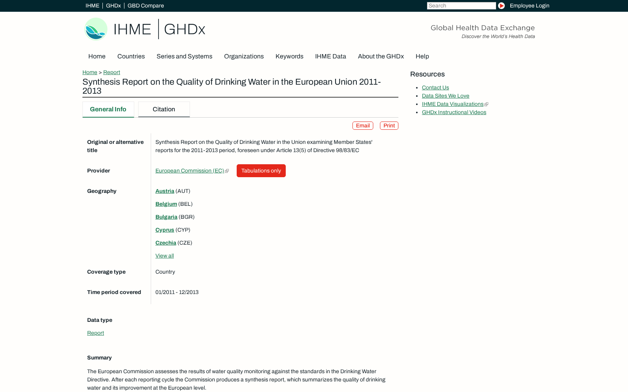Click external link icon next to IHME Data Visualizations

click(486, 104)
